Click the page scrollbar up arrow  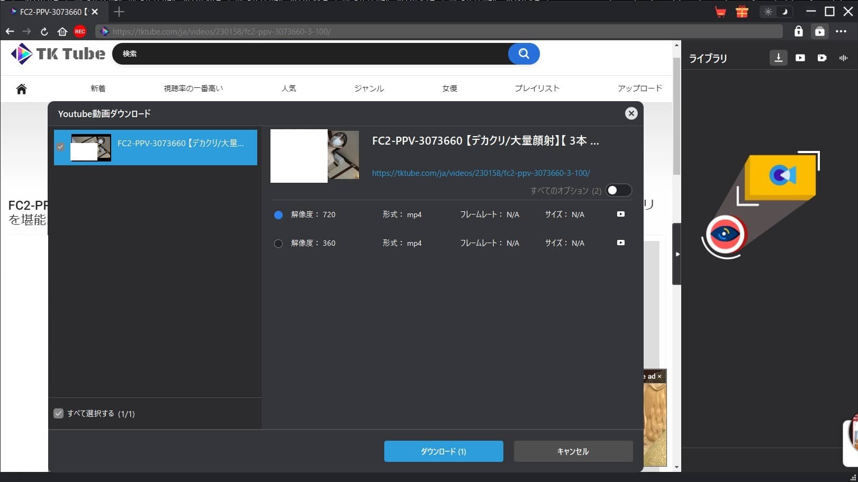pos(676,45)
